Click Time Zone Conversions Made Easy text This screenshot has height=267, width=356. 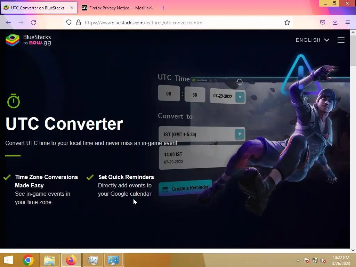(47, 181)
